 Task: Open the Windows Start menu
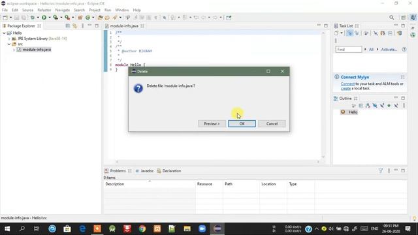click(x=7, y=228)
